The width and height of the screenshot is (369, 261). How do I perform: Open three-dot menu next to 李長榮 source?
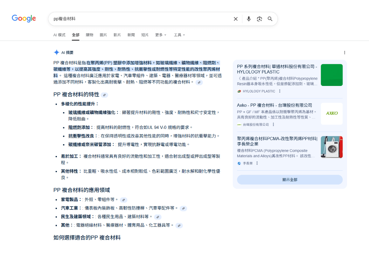point(257,163)
